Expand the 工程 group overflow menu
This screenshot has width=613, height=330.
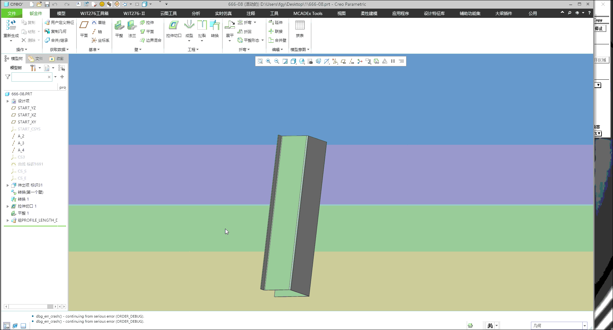pos(193,49)
